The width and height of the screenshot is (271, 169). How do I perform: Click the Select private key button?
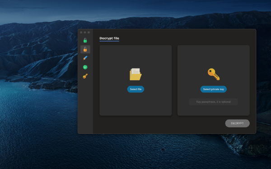[214, 89]
